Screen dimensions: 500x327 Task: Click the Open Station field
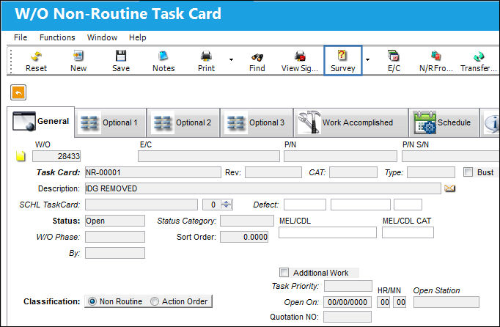(x=446, y=302)
